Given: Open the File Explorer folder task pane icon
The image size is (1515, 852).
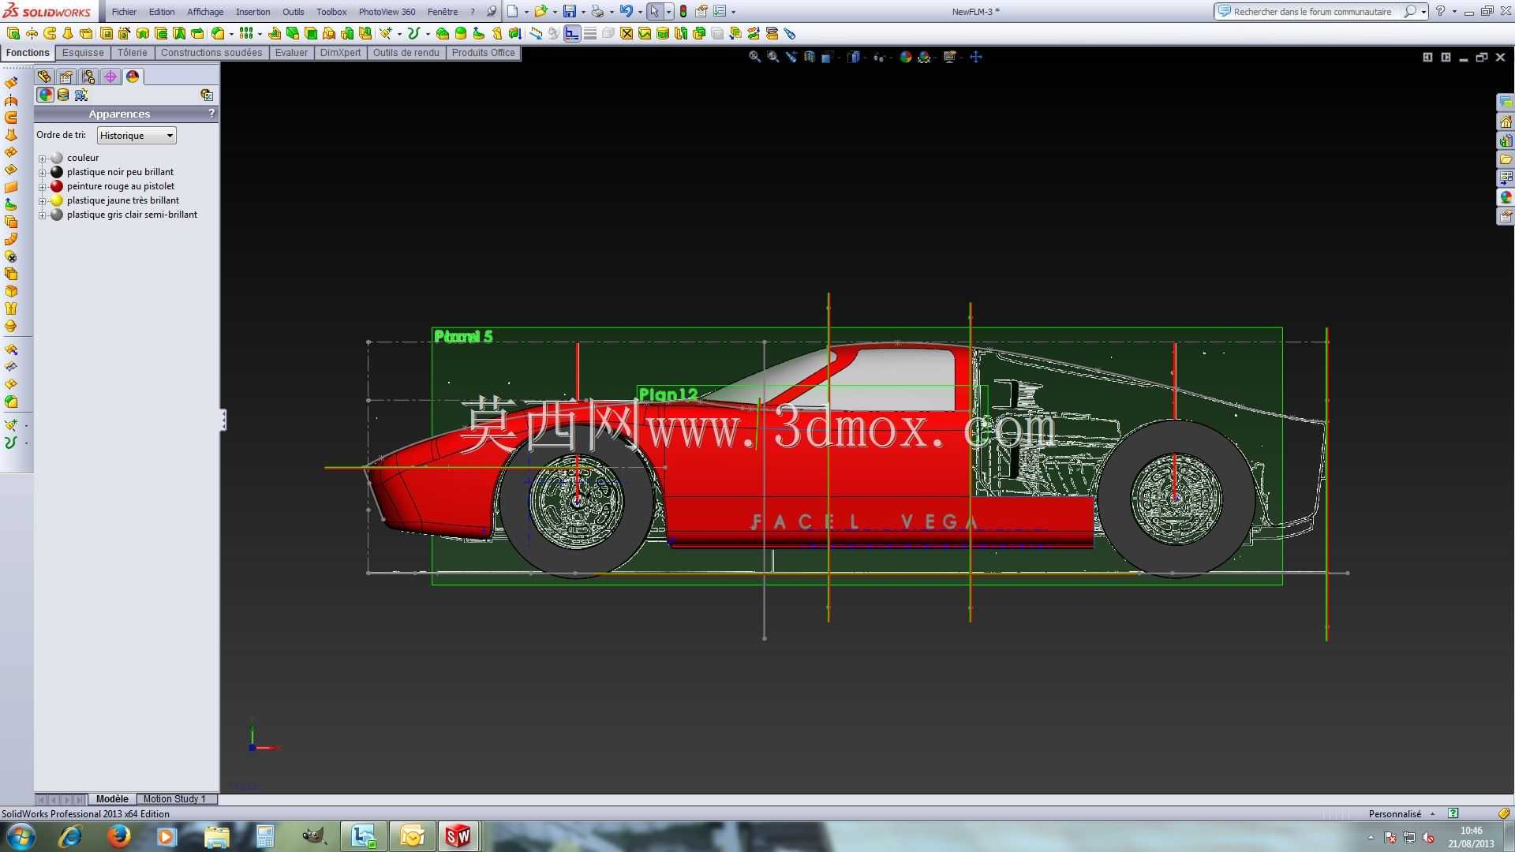Looking at the screenshot, I should coord(1506,159).
